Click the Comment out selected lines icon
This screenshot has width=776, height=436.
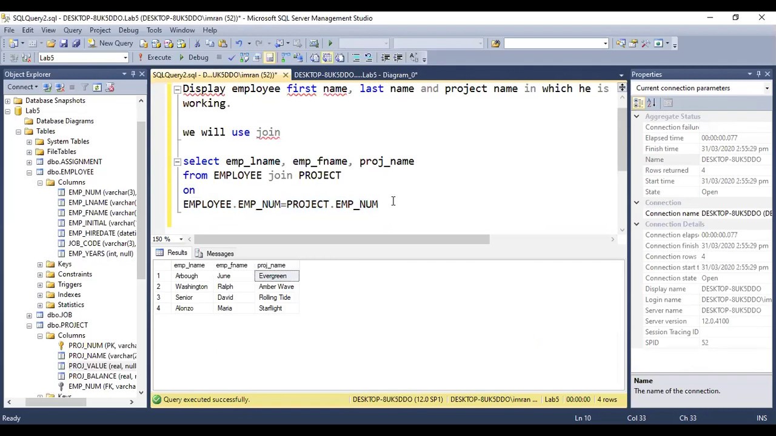[356, 58]
